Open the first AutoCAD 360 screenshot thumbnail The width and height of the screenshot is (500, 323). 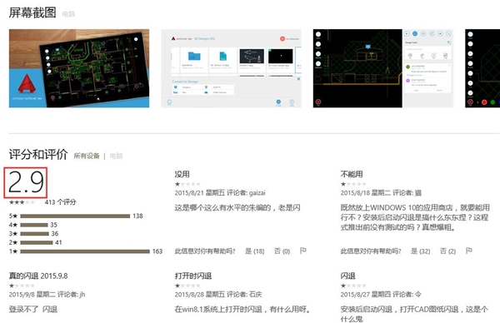pos(79,68)
